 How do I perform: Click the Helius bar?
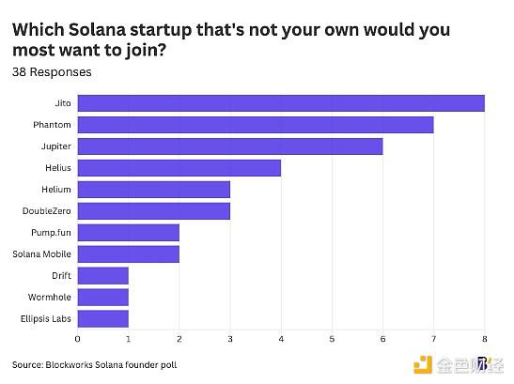pyautogui.click(x=179, y=168)
